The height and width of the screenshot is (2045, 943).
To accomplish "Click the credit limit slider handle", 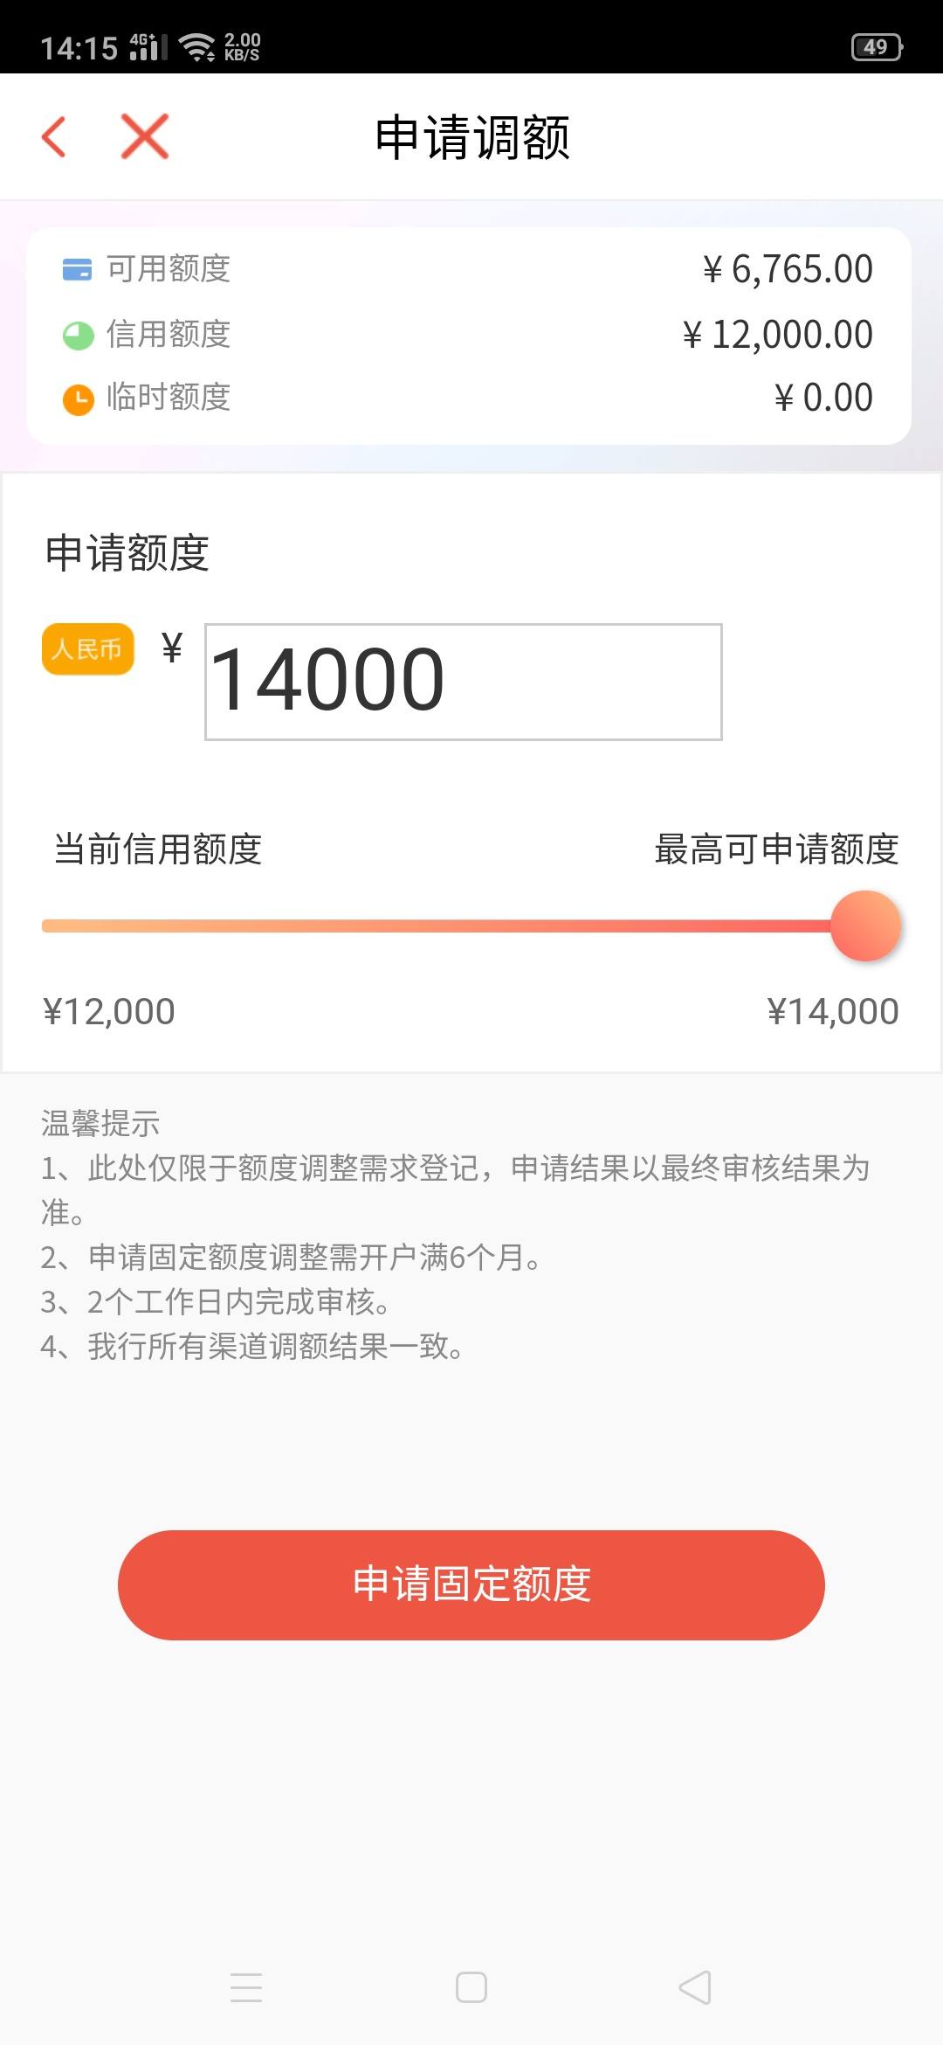I will [865, 926].
